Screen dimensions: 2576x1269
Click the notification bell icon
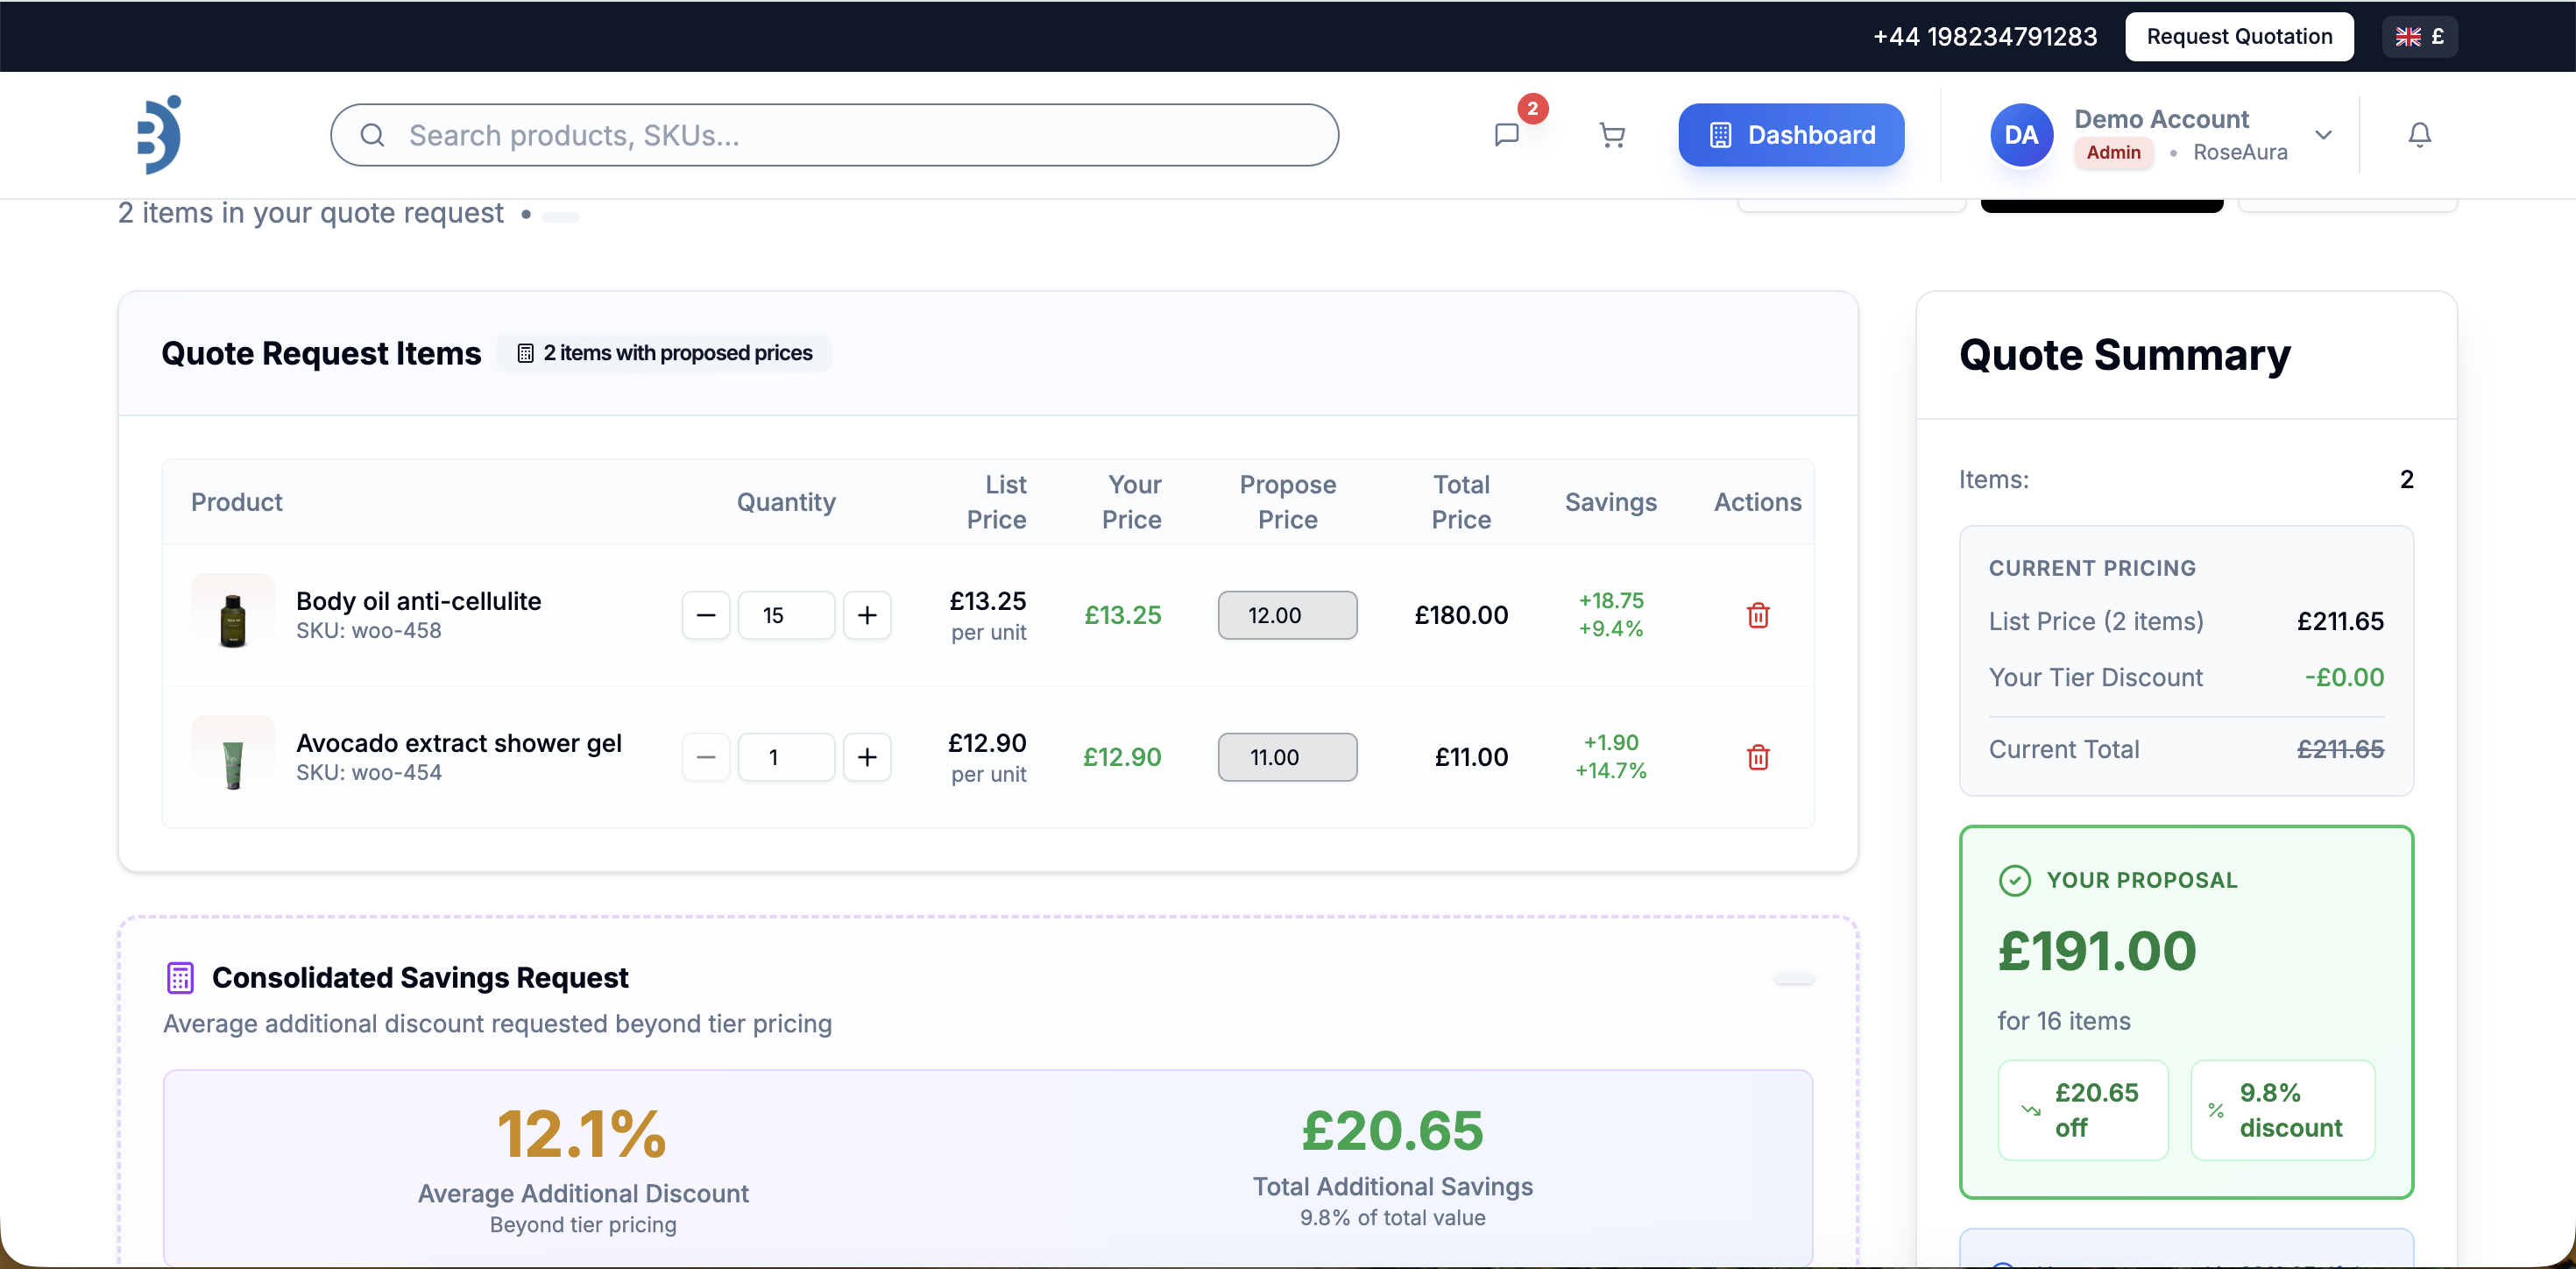tap(2419, 135)
